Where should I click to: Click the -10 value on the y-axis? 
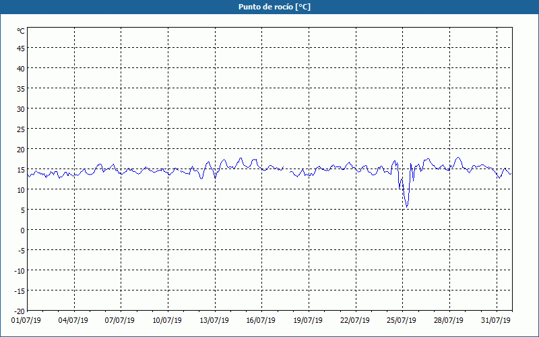(20, 271)
